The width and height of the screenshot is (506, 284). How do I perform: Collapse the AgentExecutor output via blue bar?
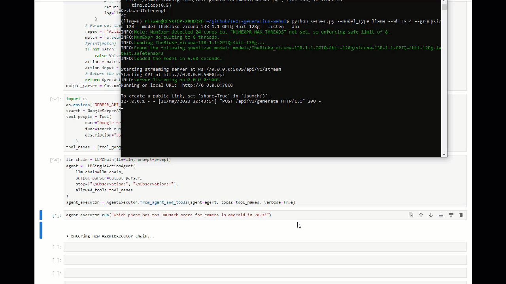(x=41, y=230)
